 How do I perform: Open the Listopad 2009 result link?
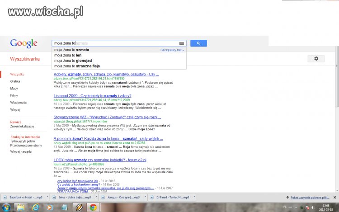[x=92, y=96]
